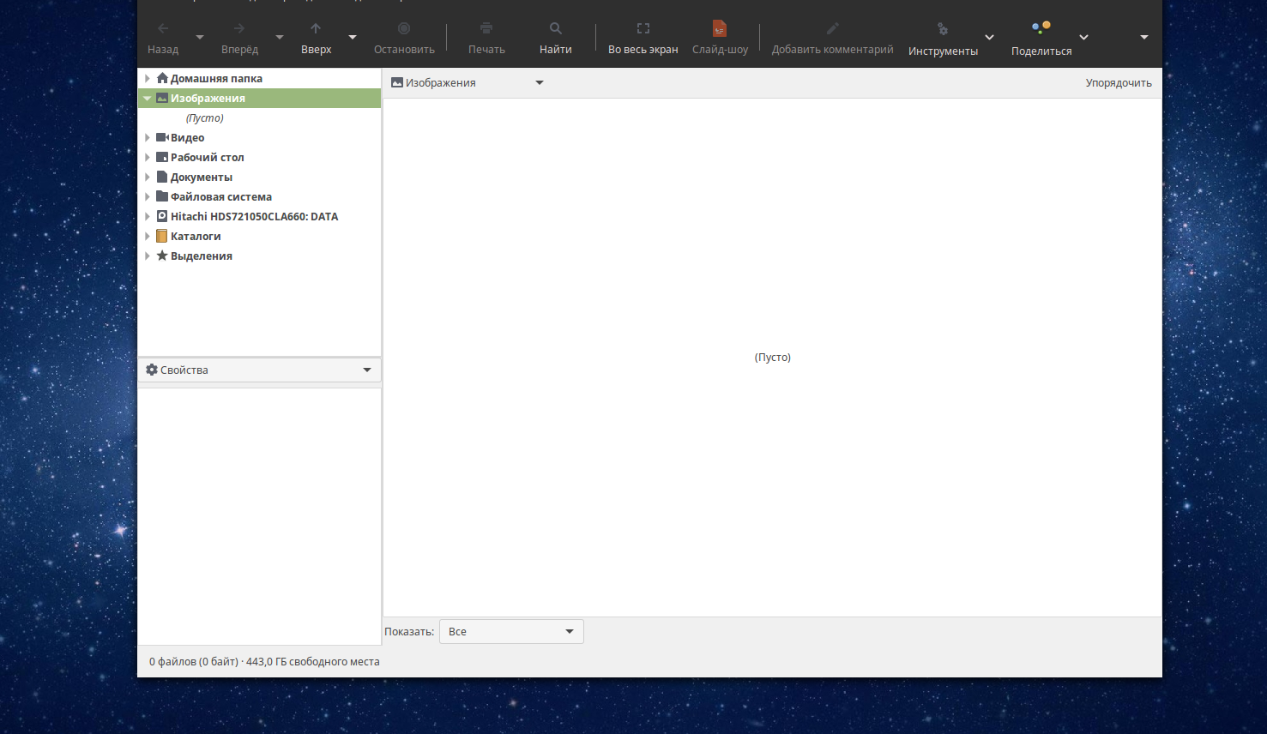The height and width of the screenshot is (734, 1267).
Task: Click the Упорядочить sort button
Action: 1119,83
